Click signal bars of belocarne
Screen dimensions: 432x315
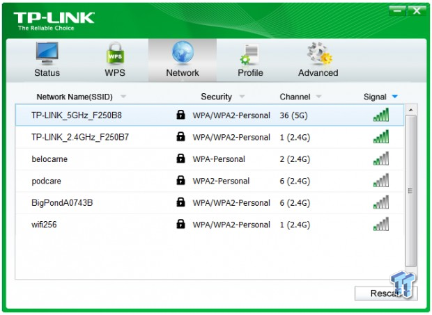pos(381,159)
